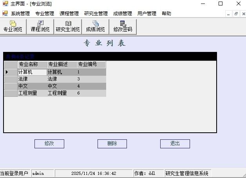Image resolution: width=246 pixels, height=178 pixels.
Task: Open 专业浏览 from the toolbar
Action: tap(13, 27)
